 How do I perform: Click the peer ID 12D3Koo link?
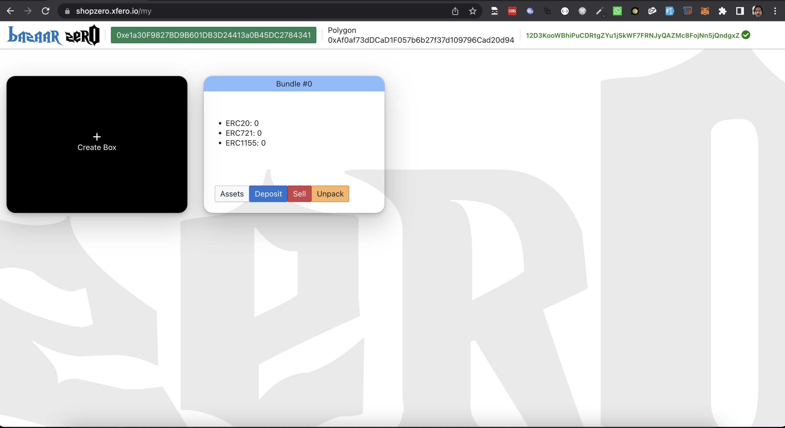tap(632, 35)
